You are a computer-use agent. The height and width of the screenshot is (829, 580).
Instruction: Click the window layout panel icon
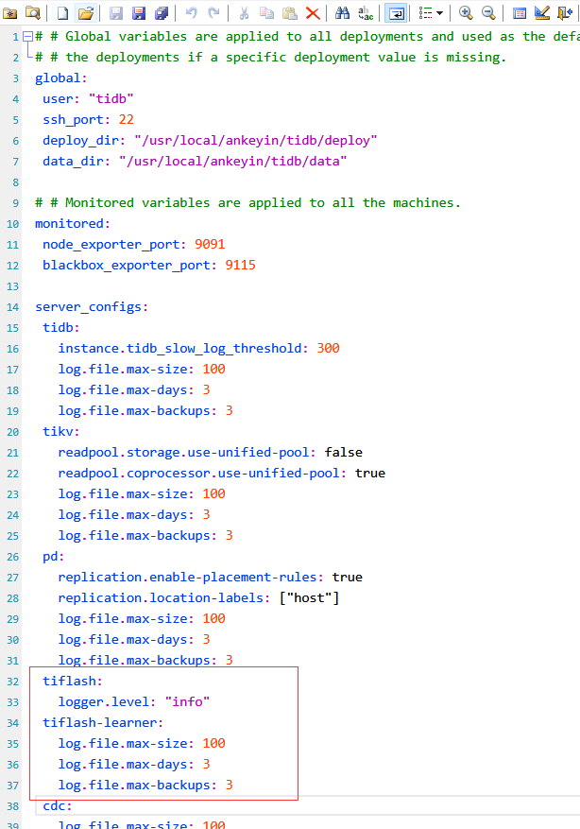tap(520, 12)
